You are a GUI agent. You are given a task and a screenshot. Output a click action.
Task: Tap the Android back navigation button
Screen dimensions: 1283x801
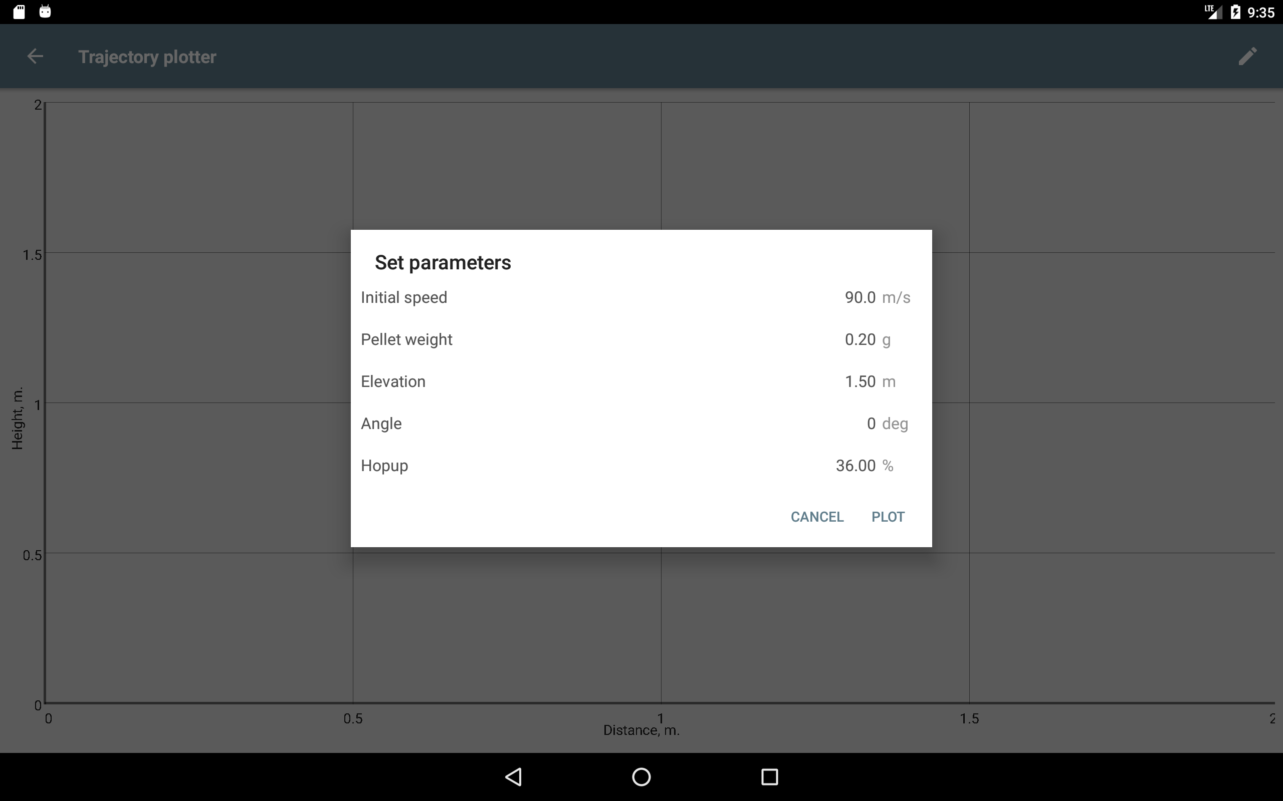point(513,776)
